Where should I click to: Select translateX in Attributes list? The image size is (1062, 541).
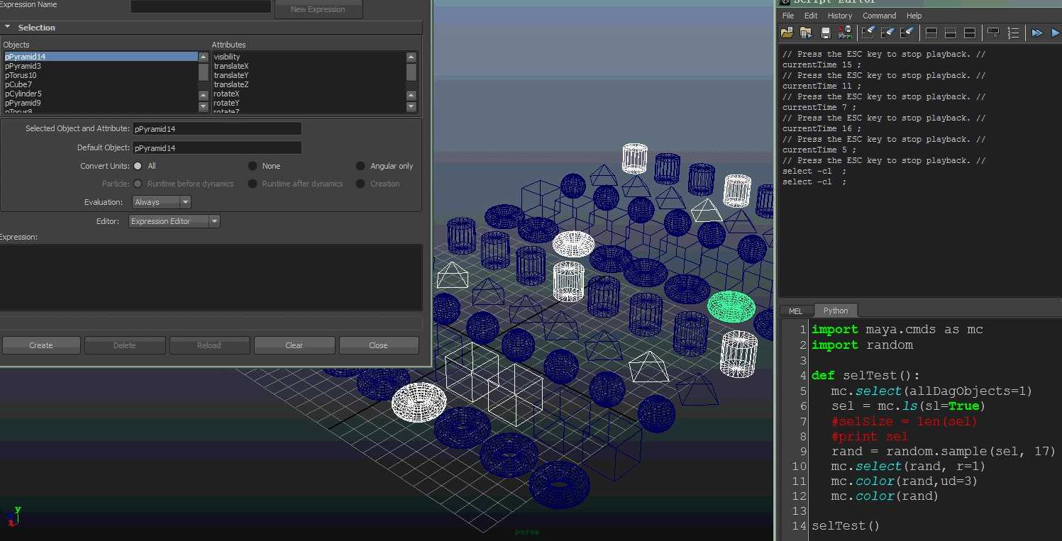(x=309, y=66)
